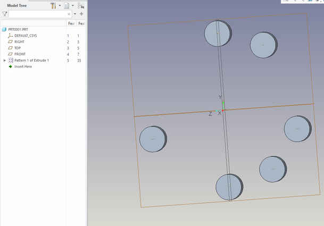Type in the model tree search field
The image size is (324, 226).
(x=37, y=14)
